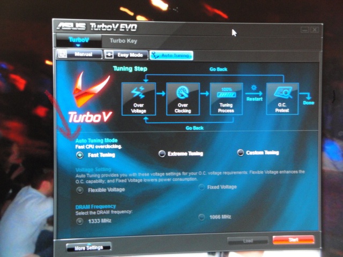Click the Done arrow icon
The height and width of the screenshot is (257, 343).
pos(306,96)
